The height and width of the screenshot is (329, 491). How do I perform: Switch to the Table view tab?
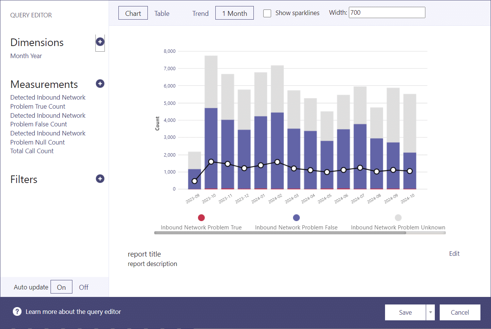pos(162,13)
